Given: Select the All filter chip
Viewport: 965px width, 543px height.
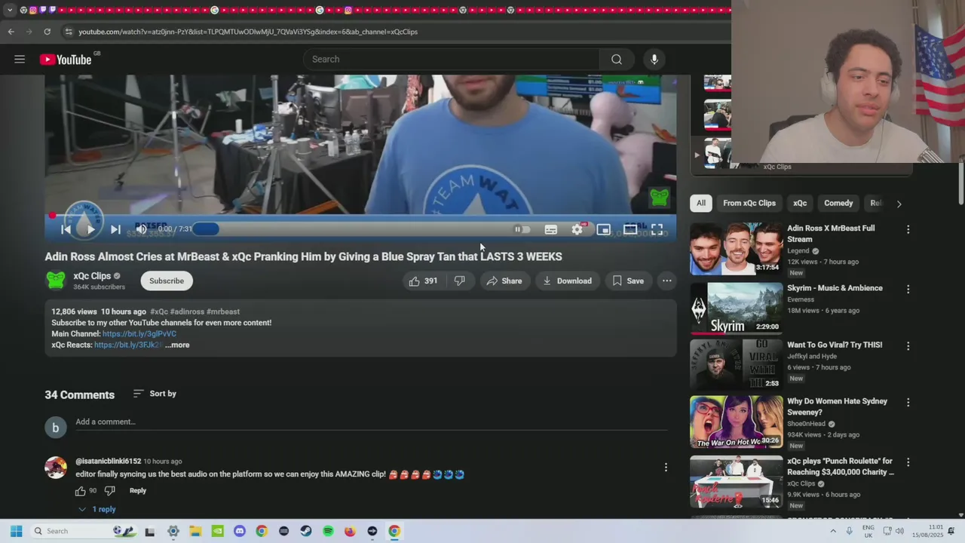Looking at the screenshot, I should (701, 203).
